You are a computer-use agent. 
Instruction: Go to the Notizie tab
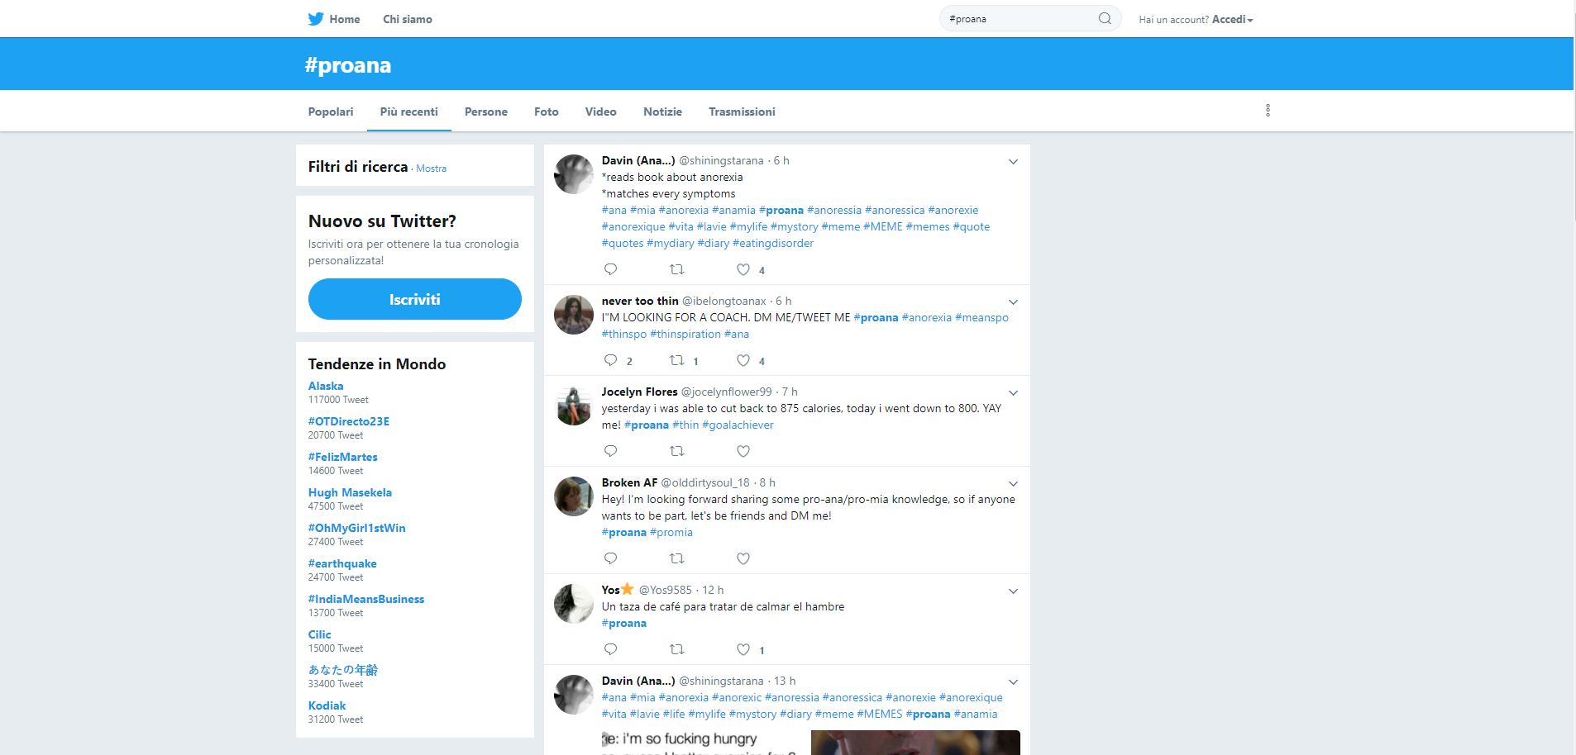pos(663,112)
